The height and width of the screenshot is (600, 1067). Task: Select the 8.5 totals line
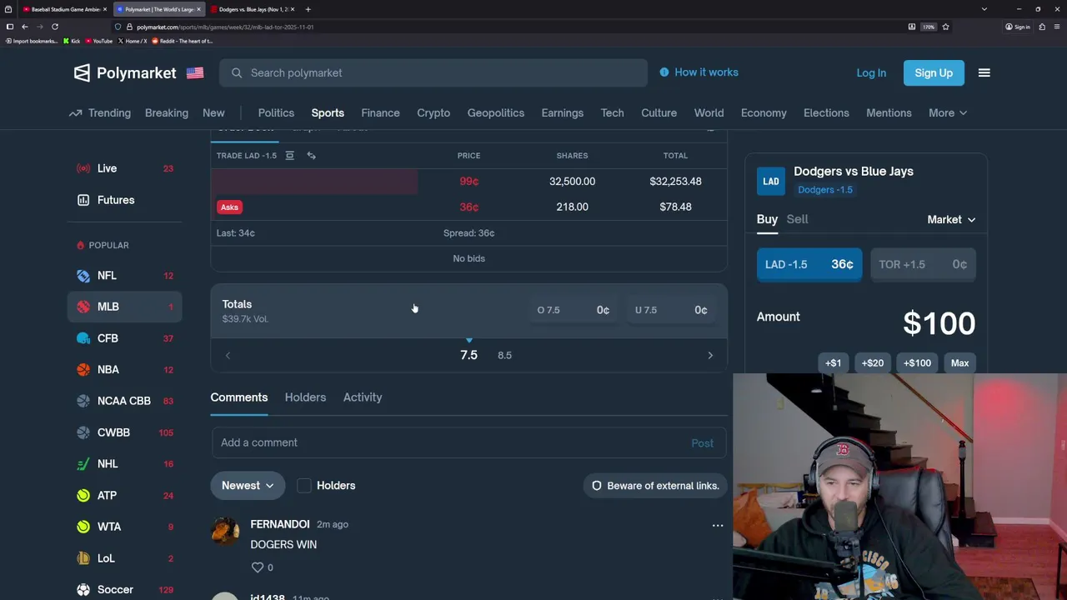pos(504,355)
